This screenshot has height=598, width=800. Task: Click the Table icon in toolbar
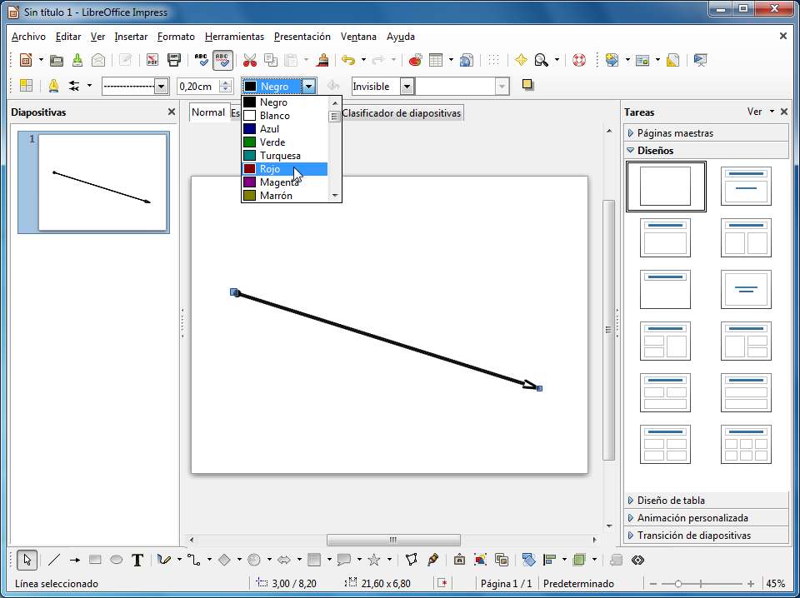click(436, 60)
